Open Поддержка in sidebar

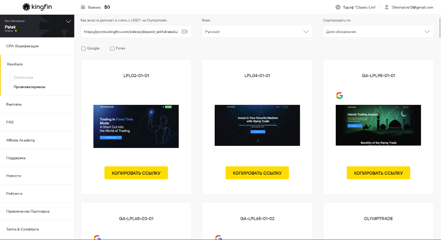37,158
